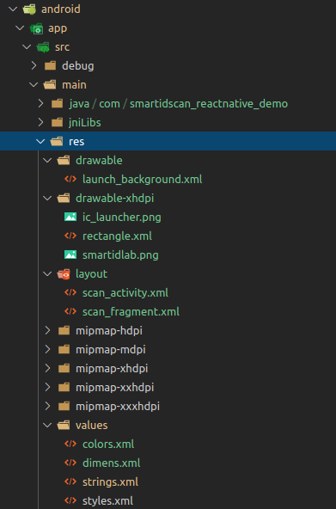
Task: Click the drawable folder icon
Action: click(x=64, y=161)
